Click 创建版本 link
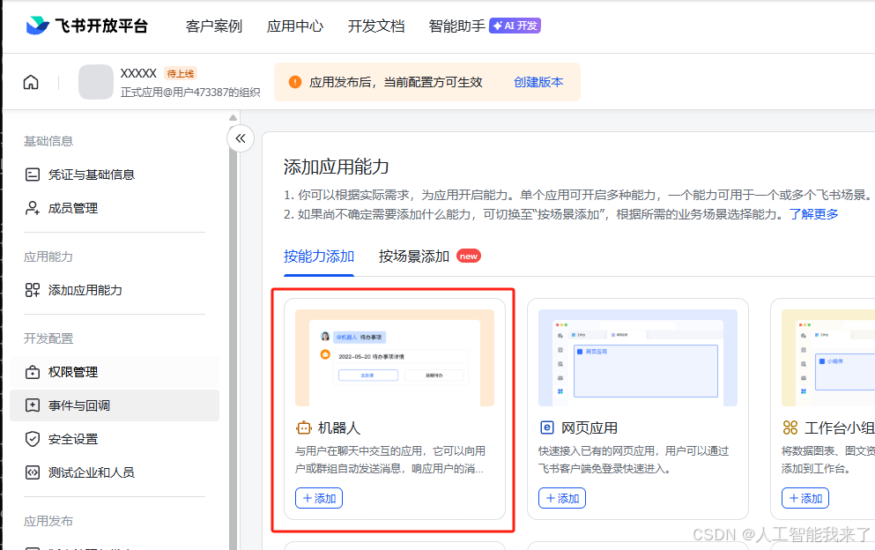The height and width of the screenshot is (550, 875). coord(538,82)
